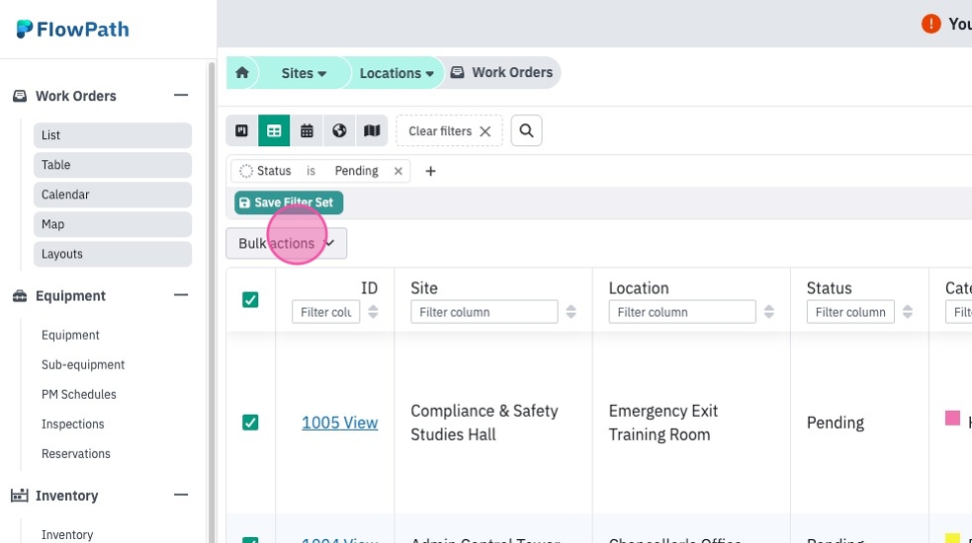Click the orange alert warning icon
Screen dimensions: 972x543
point(931,24)
